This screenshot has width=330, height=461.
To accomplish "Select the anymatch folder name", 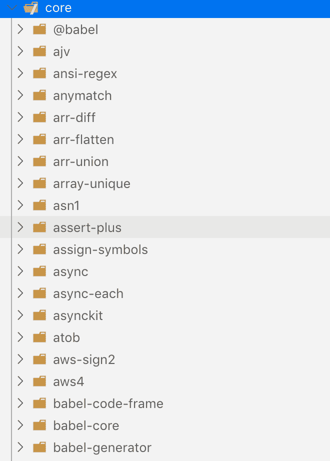I will click(82, 96).
